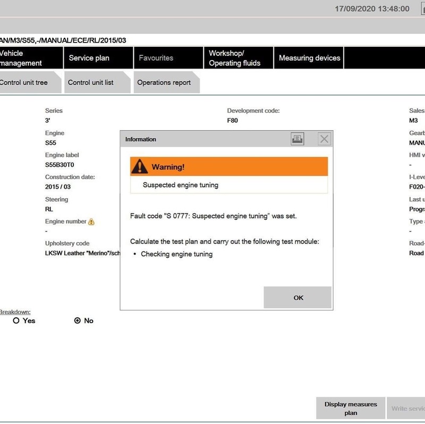The width and height of the screenshot is (425, 424).
Task: Click the warning icon beside Engine number
Action: coord(91,222)
